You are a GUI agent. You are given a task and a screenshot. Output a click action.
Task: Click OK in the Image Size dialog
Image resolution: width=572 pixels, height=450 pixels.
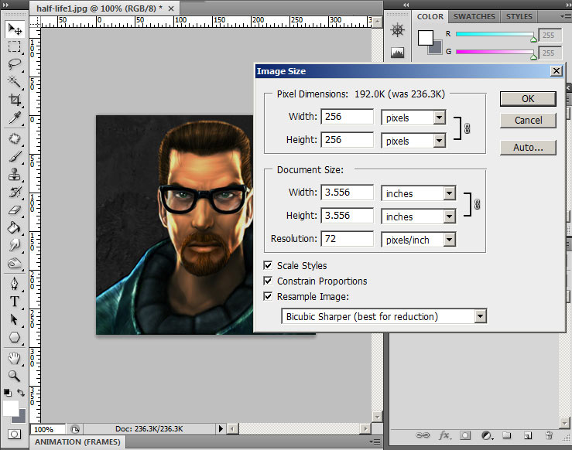pos(528,99)
